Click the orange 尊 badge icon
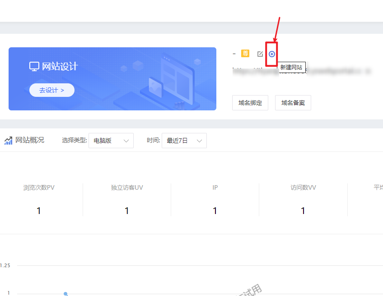Image resolution: width=383 pixels, height=296 pixels. click(245, 53)
